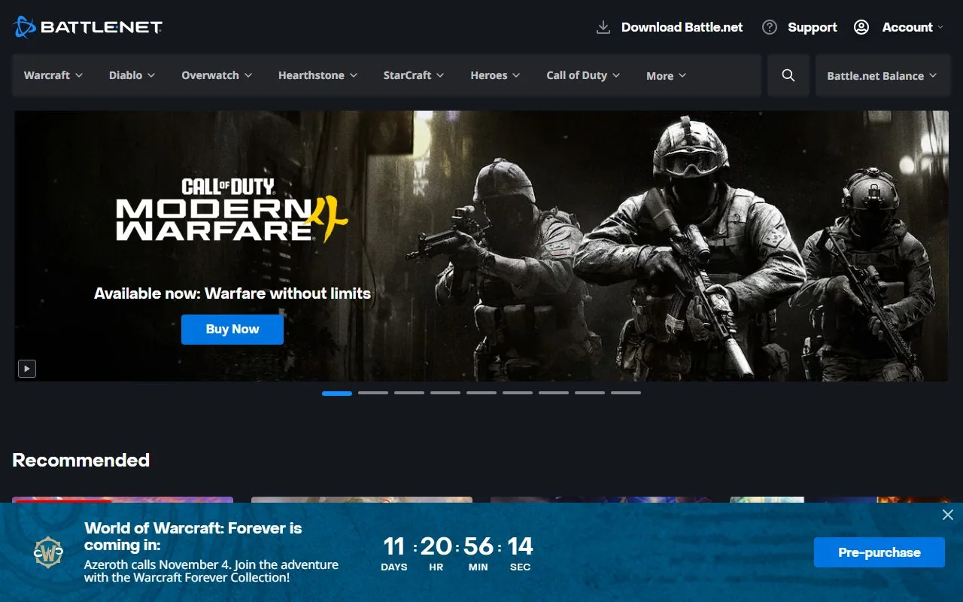Expand the Warcraft menu
Viewport: 963px width, 602px height.
tap(53, 75)
